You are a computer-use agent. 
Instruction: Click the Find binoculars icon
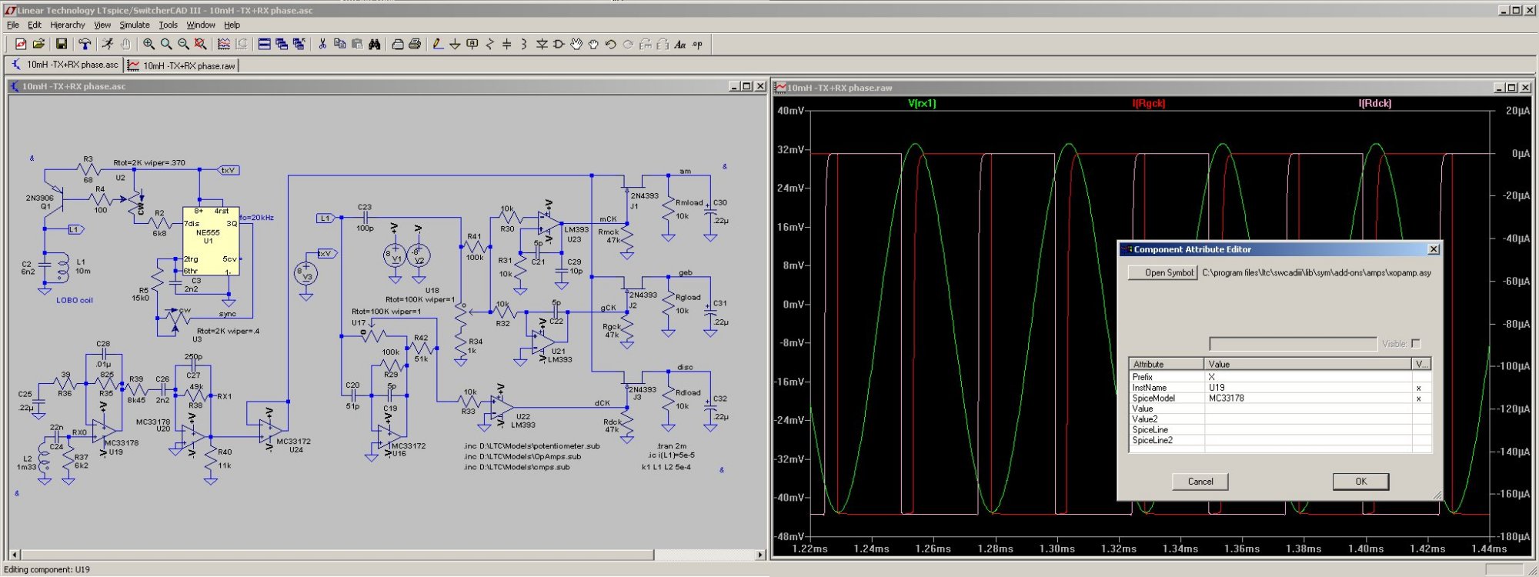[x=375, y=45]
